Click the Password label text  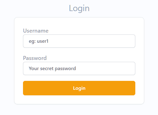pyautogui.click(x=35, y=58)
